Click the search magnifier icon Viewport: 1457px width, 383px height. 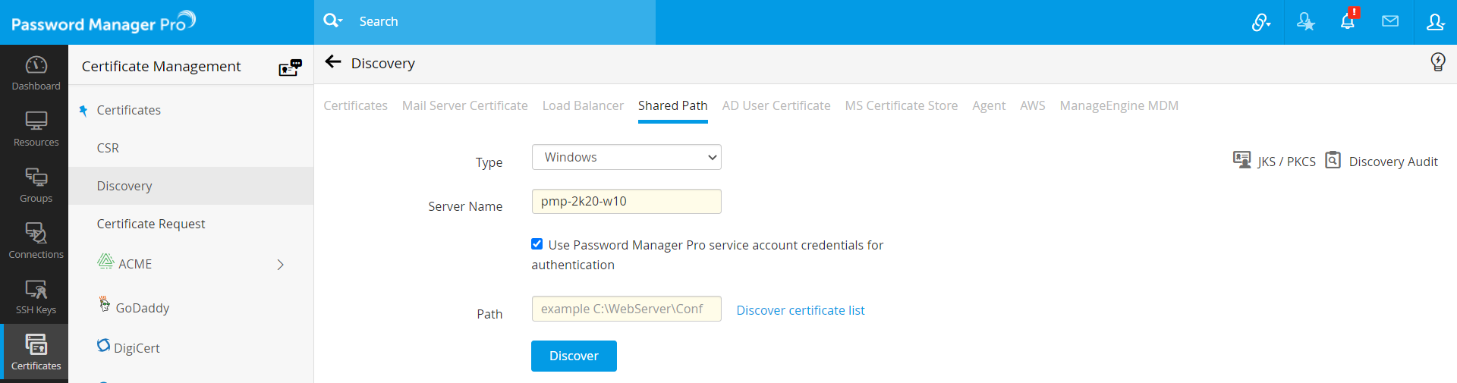[x=332, y=20]
